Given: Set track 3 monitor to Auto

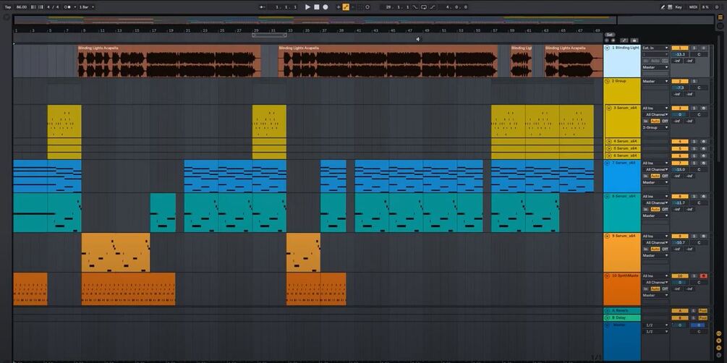Looking at the screenshot, I should [x=655, y=121].
